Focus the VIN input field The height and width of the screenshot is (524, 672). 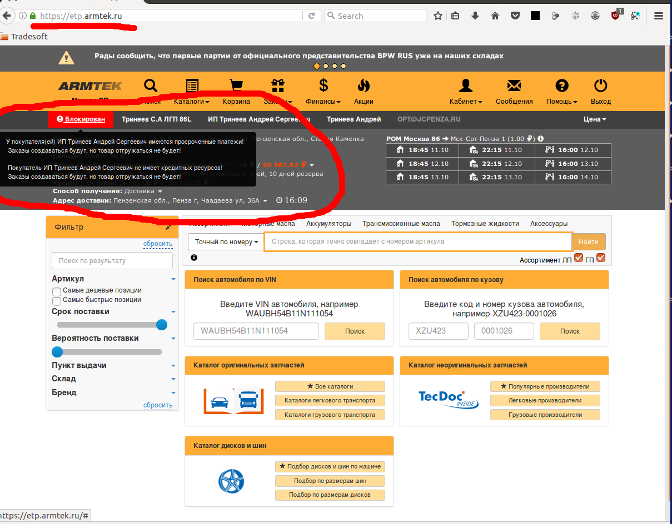256,331
